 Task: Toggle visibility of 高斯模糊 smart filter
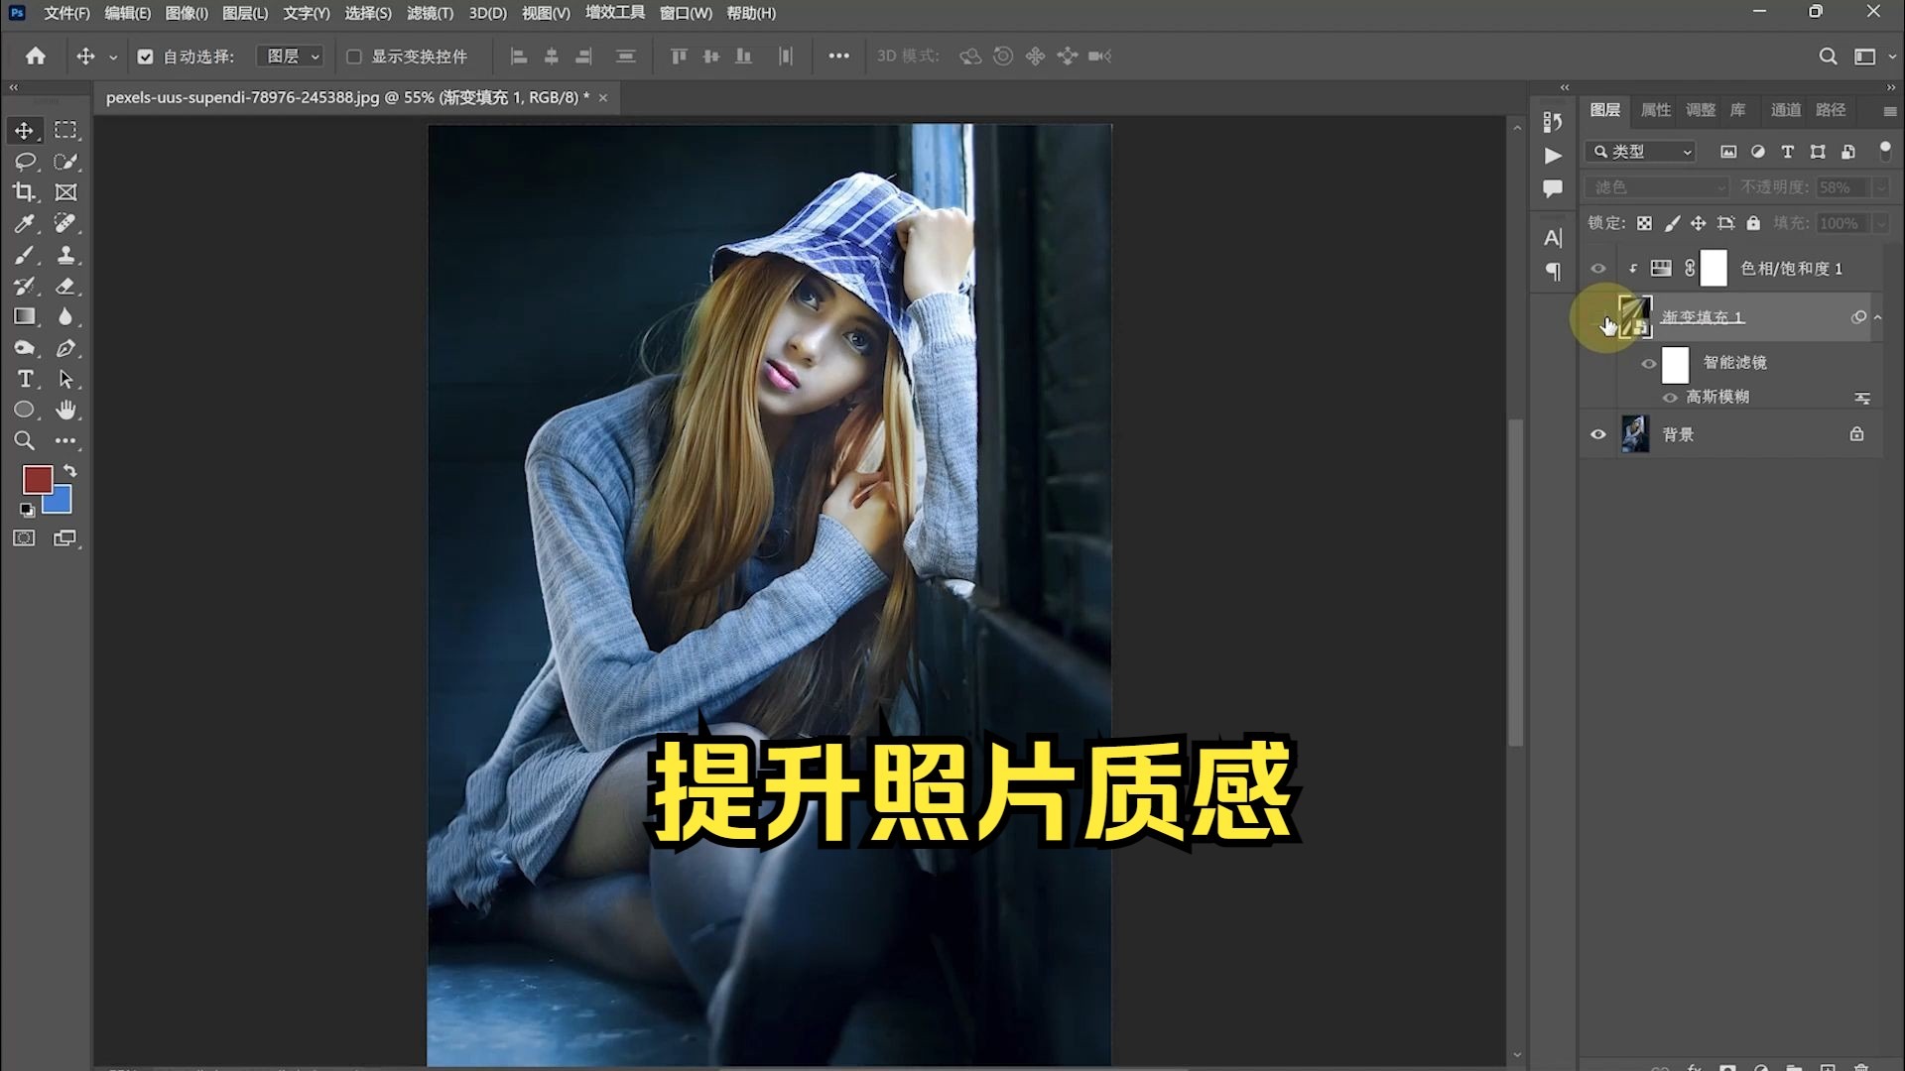1670,397
